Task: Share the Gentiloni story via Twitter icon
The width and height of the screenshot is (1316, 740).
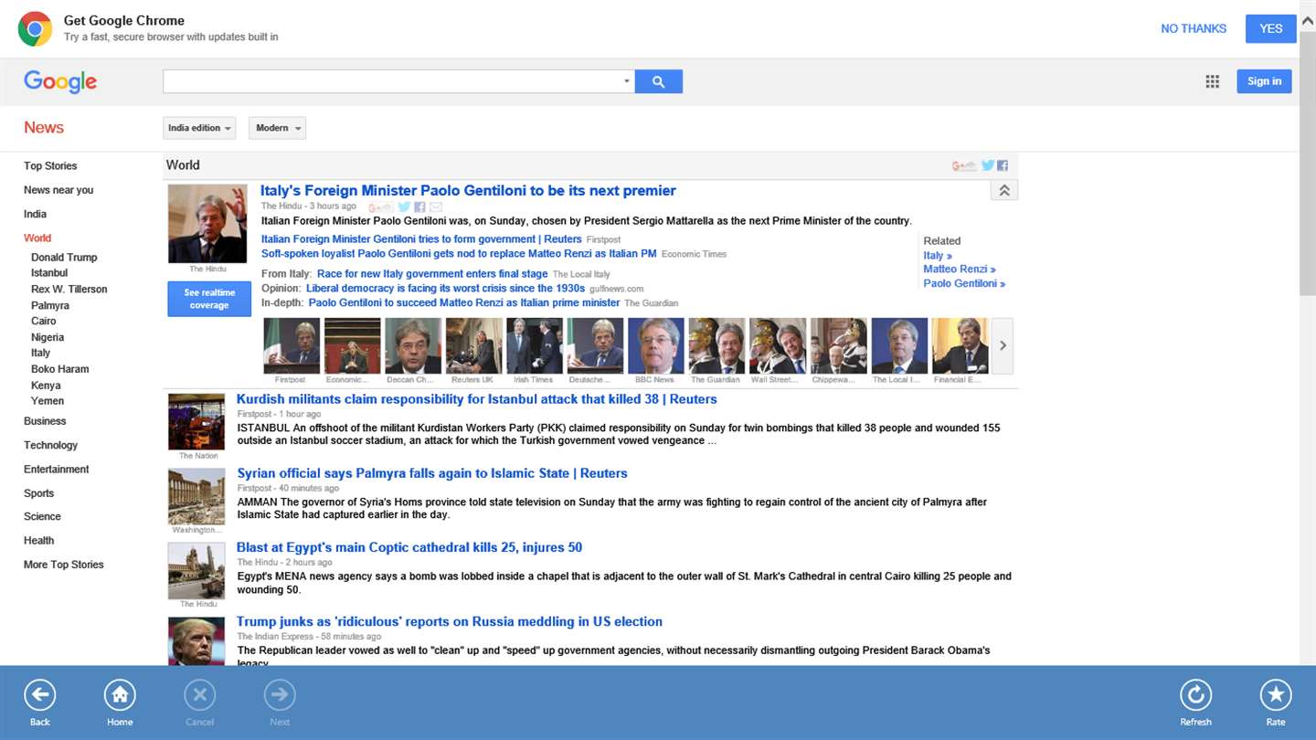Action: 404,207
